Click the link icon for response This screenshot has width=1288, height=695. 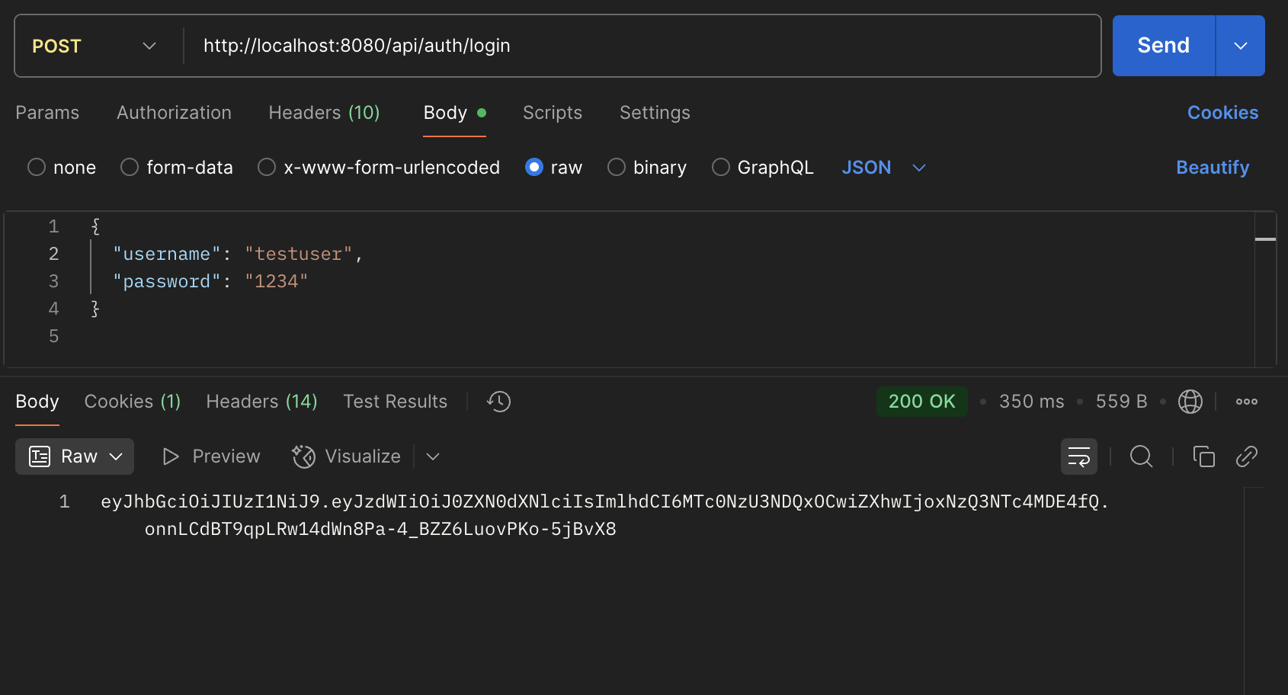(1246, 456)
